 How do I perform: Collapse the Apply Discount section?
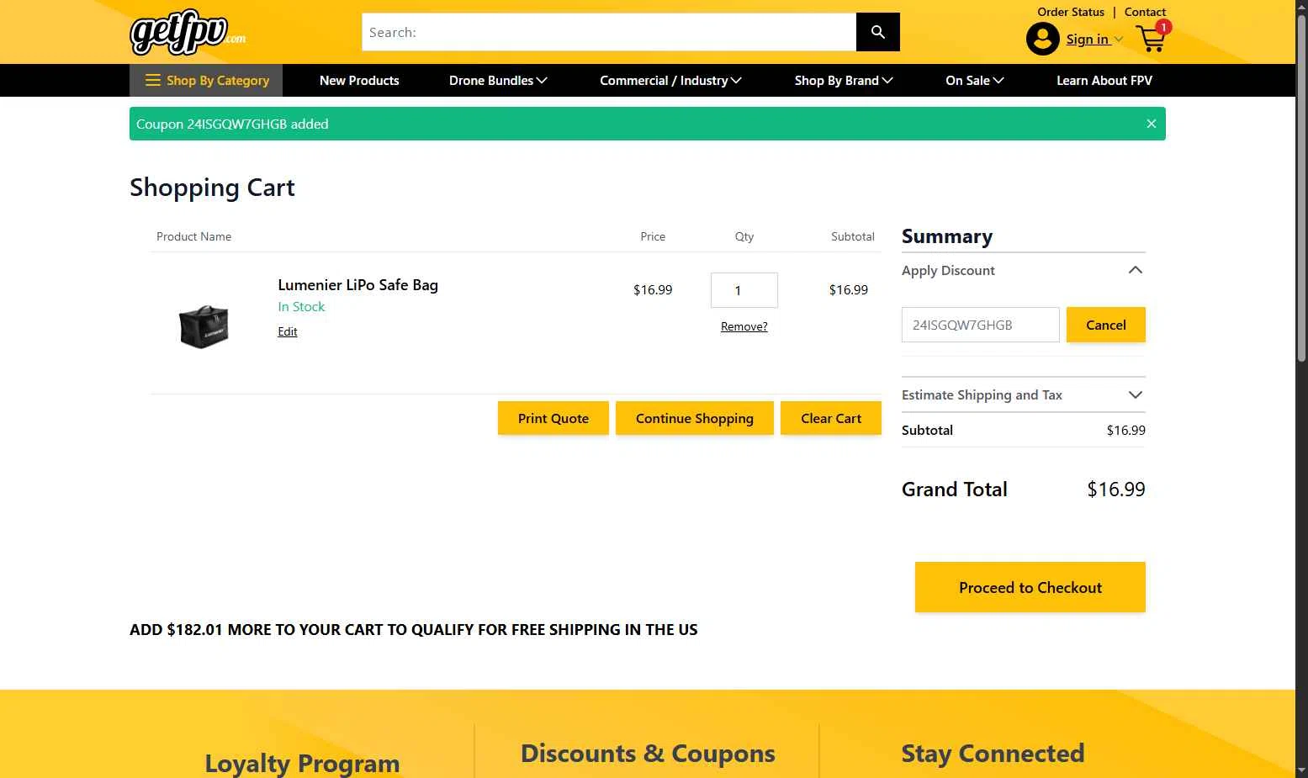(1024, 271)
